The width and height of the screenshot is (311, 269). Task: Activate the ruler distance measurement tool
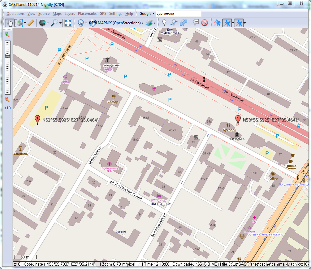coord(31,23)
